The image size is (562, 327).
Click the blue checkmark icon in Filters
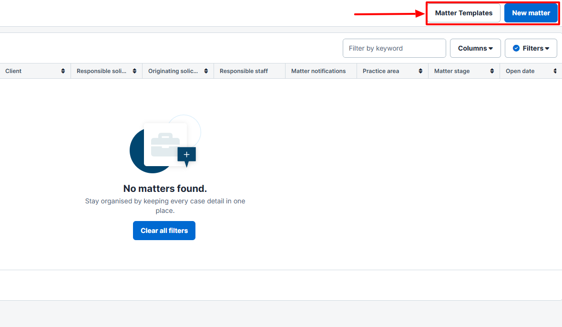516,48
